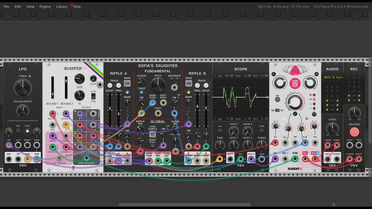Click the LFO Pulse Width knob

[x=23, y=110]
